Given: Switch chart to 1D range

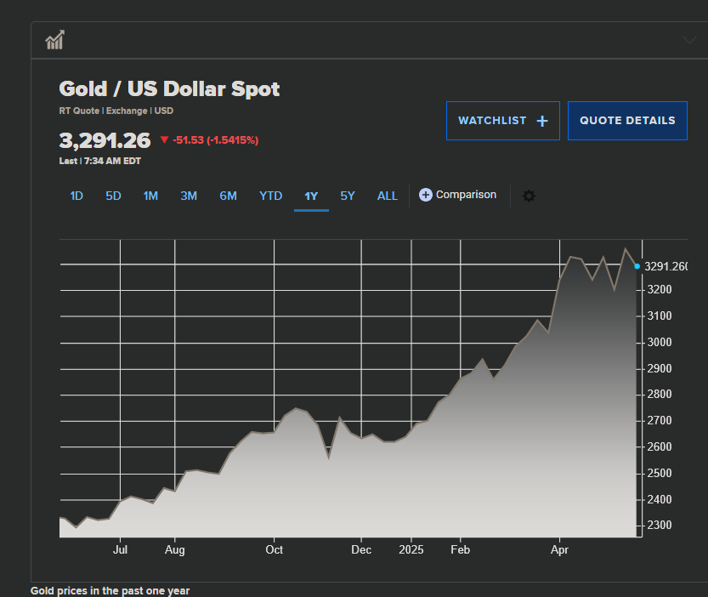Looking at the screenshot, I should tap(76, 196).
